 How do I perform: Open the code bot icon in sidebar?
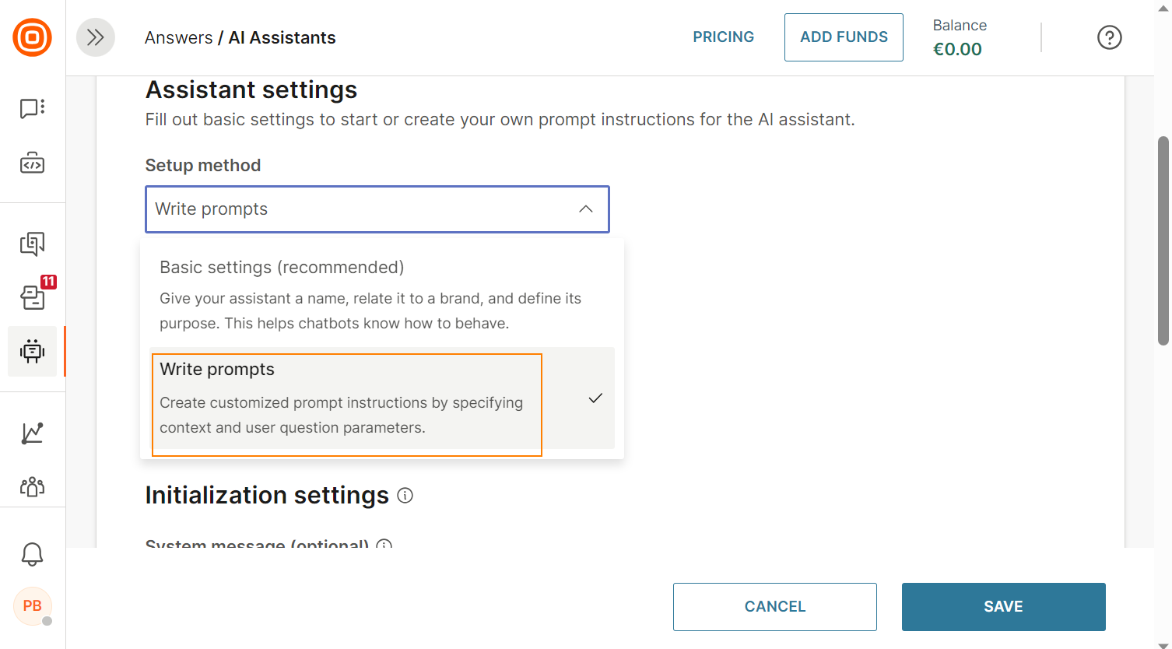(32, 163)
